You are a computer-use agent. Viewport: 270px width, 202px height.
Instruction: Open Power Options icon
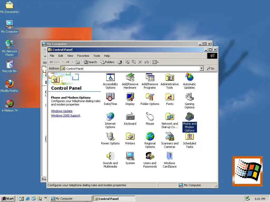pos(110,137)
